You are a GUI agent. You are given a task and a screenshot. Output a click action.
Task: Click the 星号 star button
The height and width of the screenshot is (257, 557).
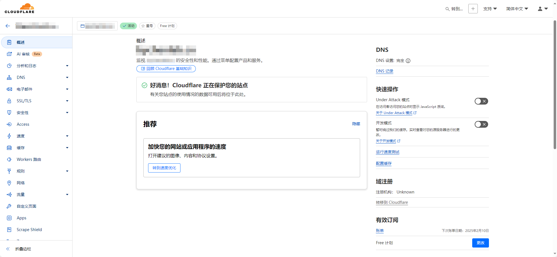pyautogui.click(x=147, y=26)
